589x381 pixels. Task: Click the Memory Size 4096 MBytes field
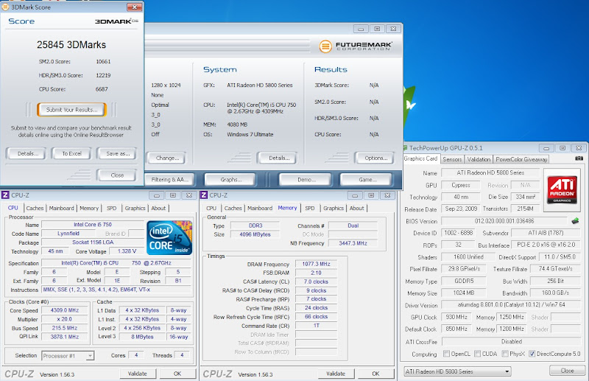255,234
